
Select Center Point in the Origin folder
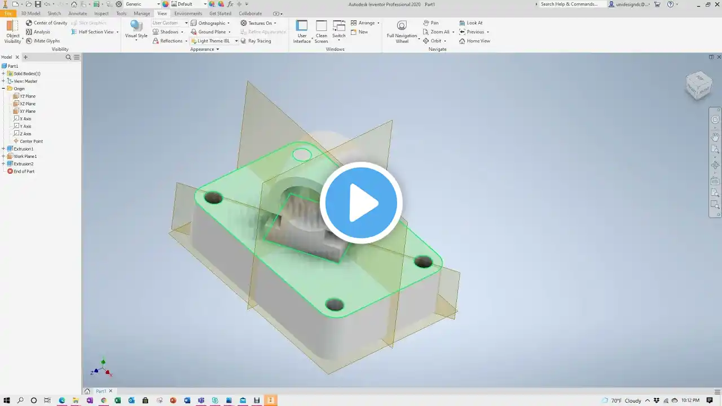click(28, 142)
